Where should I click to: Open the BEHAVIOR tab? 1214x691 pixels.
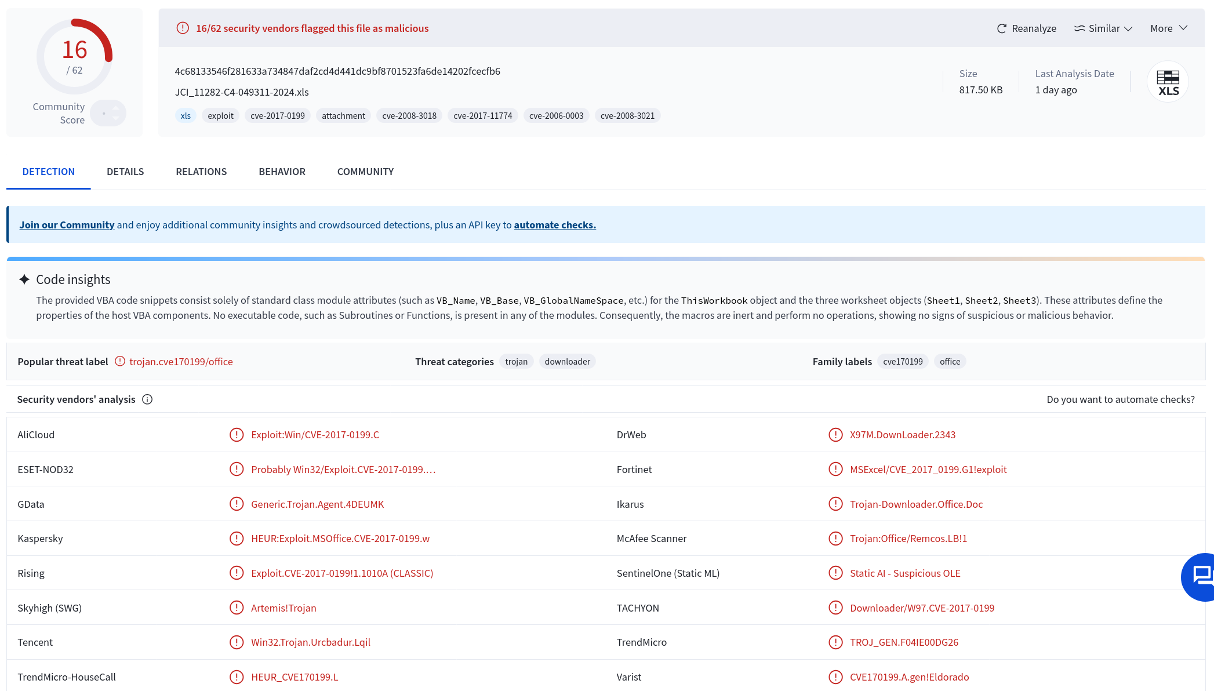pyautogui.click(x=282, y=172)
